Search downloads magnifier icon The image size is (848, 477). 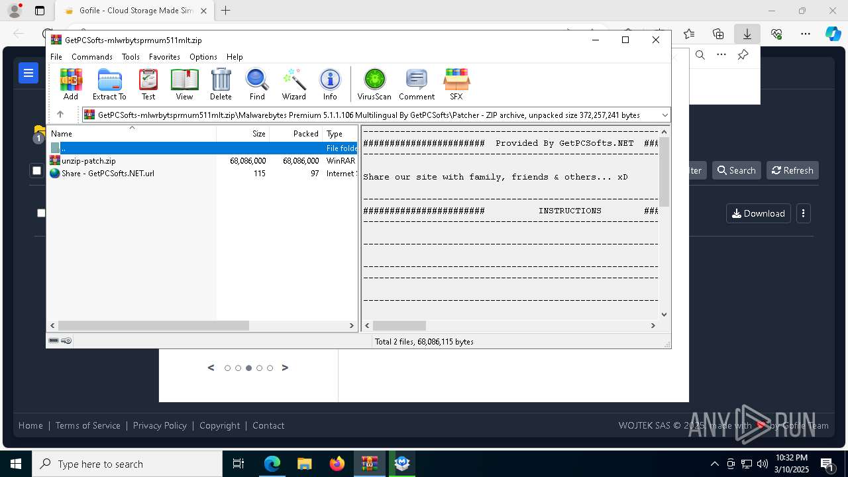pyautogui.click(x=700, y=55)
